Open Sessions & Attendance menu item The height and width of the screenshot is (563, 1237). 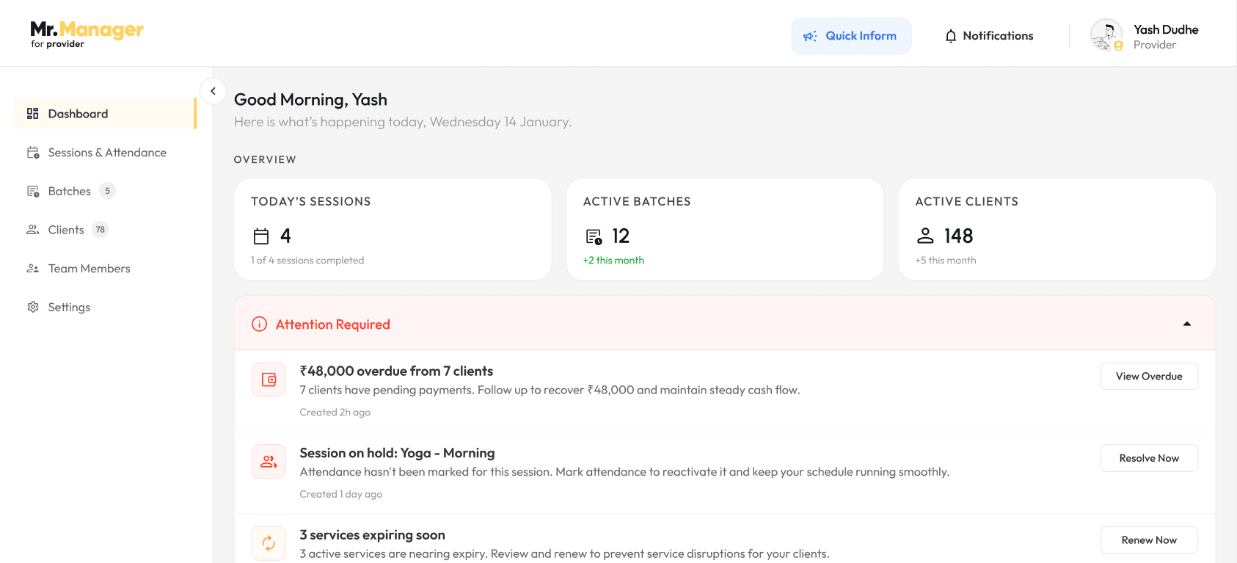click(105, 153)
